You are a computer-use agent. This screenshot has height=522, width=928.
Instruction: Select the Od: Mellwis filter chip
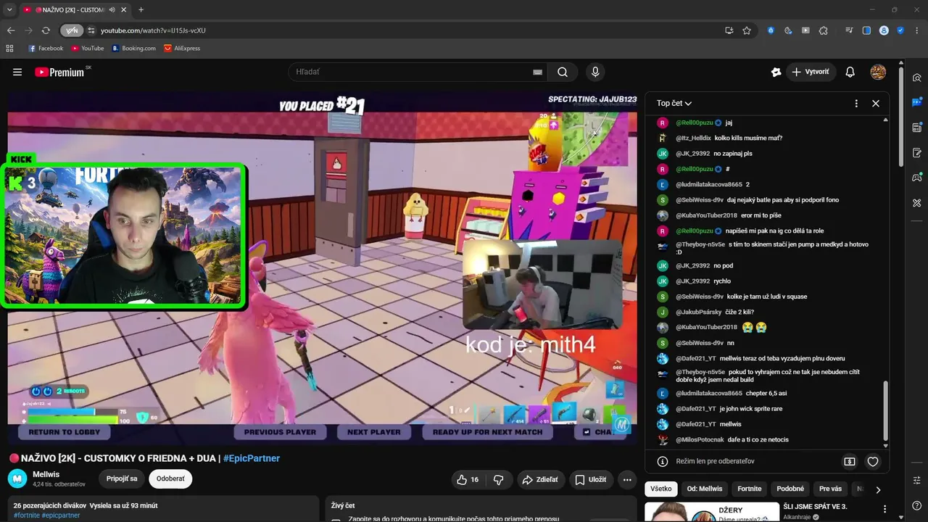705,489
